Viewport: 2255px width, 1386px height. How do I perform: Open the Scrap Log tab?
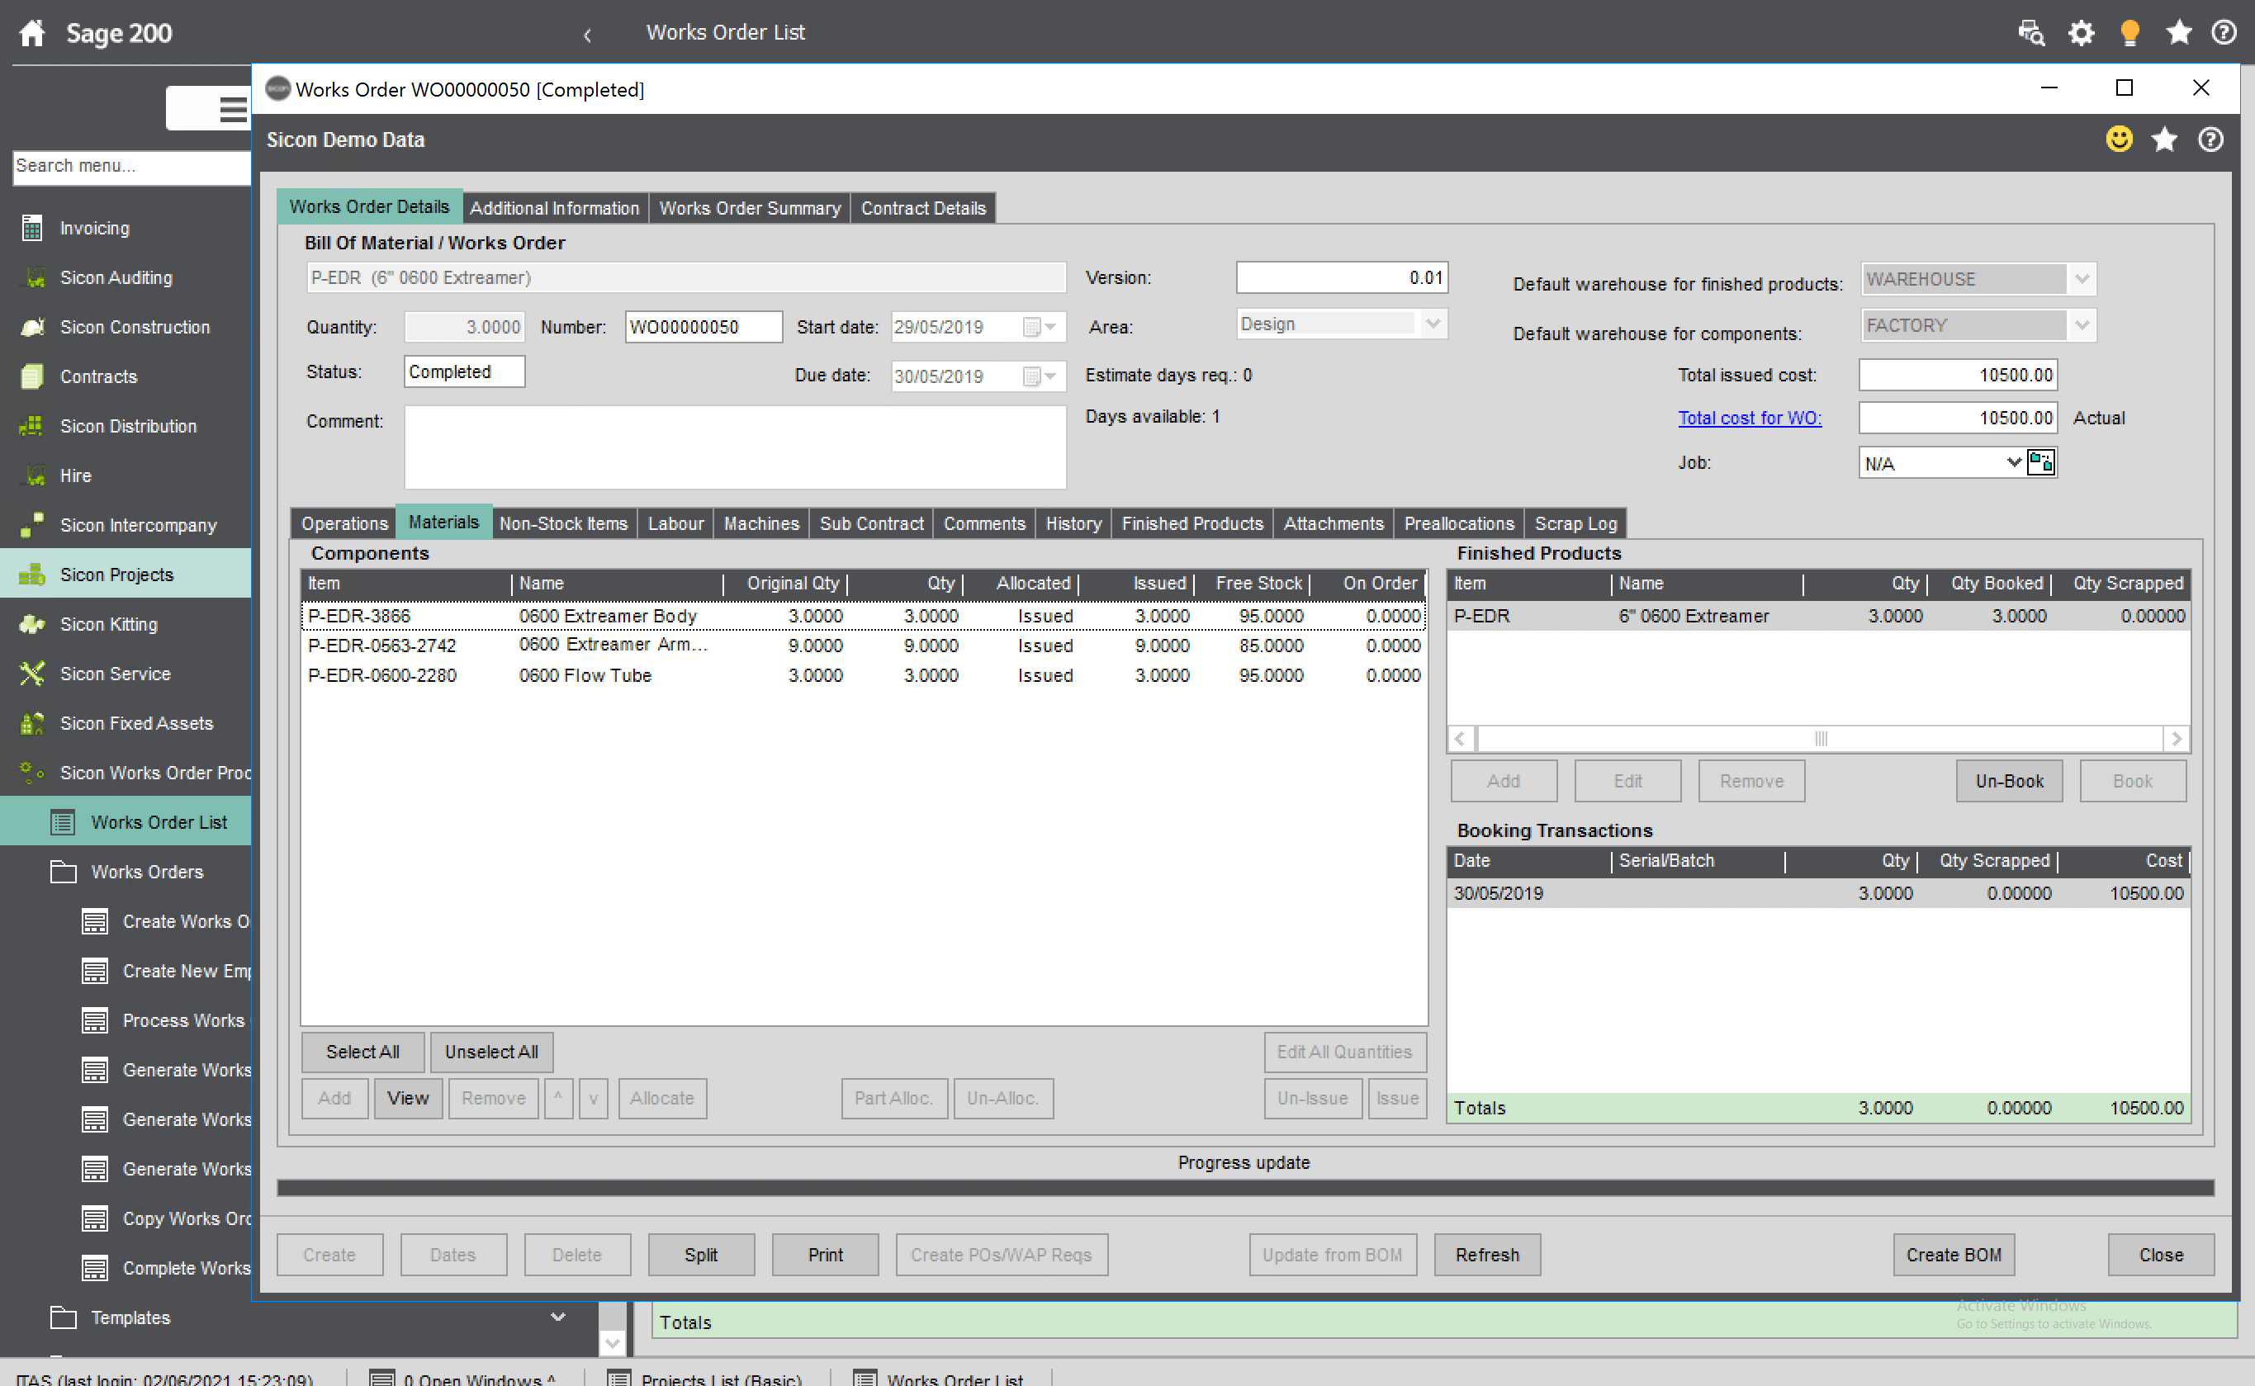1575,523
